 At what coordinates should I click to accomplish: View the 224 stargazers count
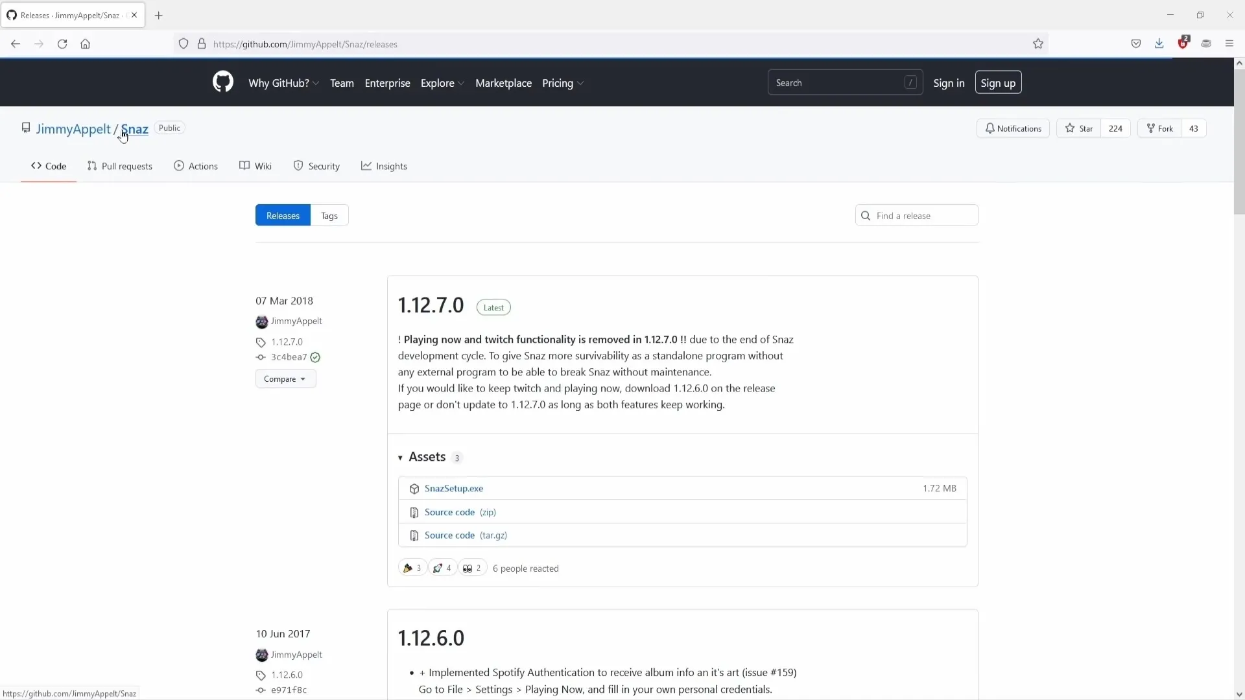[1115, 128]
